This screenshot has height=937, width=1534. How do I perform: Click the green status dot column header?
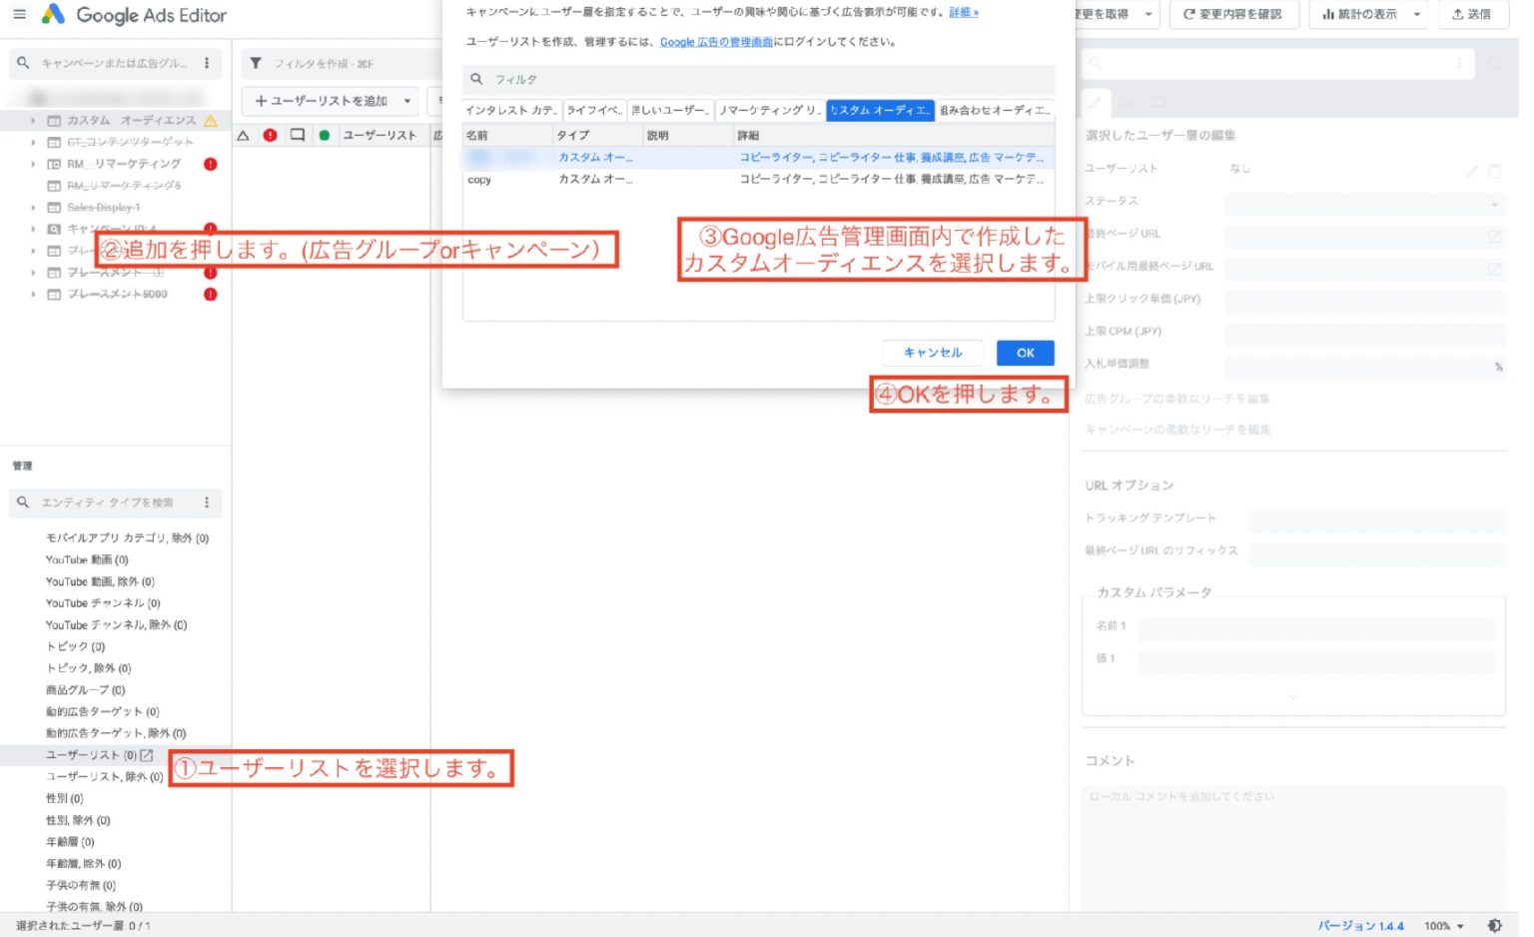click(x=324, y=135)
